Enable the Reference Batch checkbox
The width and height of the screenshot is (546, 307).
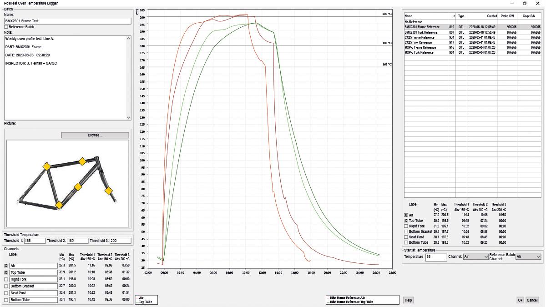6,27
